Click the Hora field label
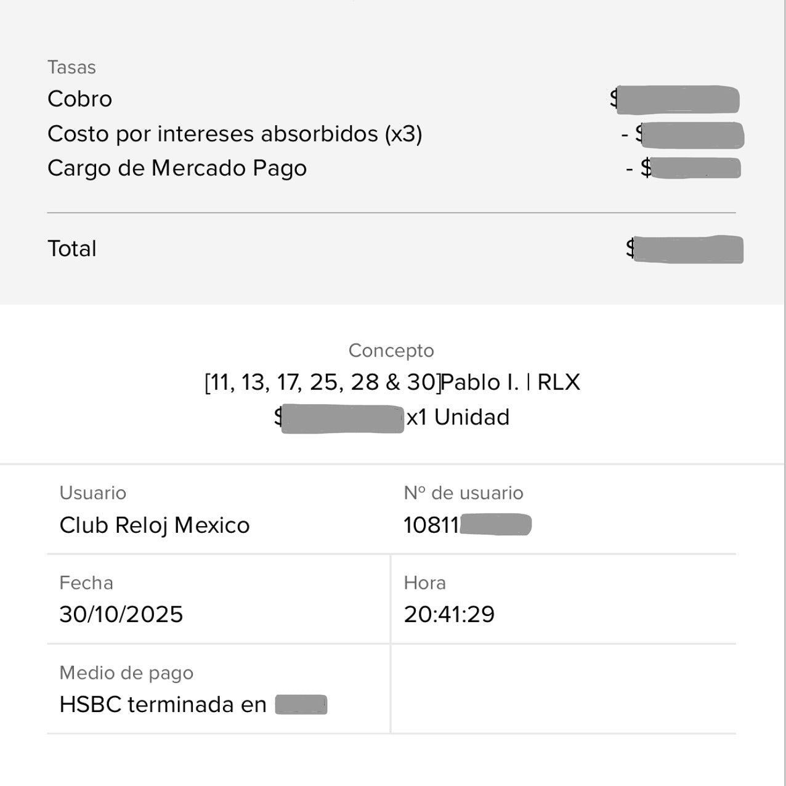 [x=424, y=583]
